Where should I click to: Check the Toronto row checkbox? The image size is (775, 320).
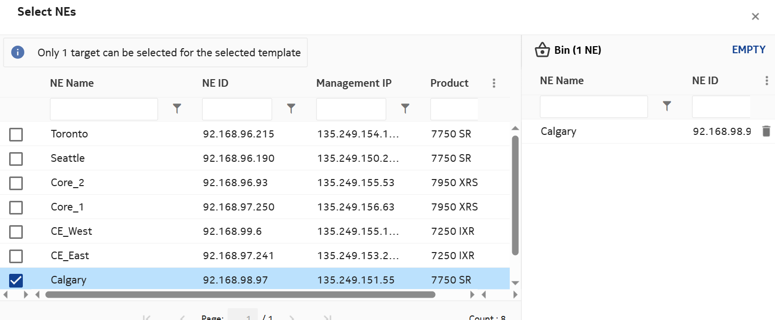(x=16, y=134)
